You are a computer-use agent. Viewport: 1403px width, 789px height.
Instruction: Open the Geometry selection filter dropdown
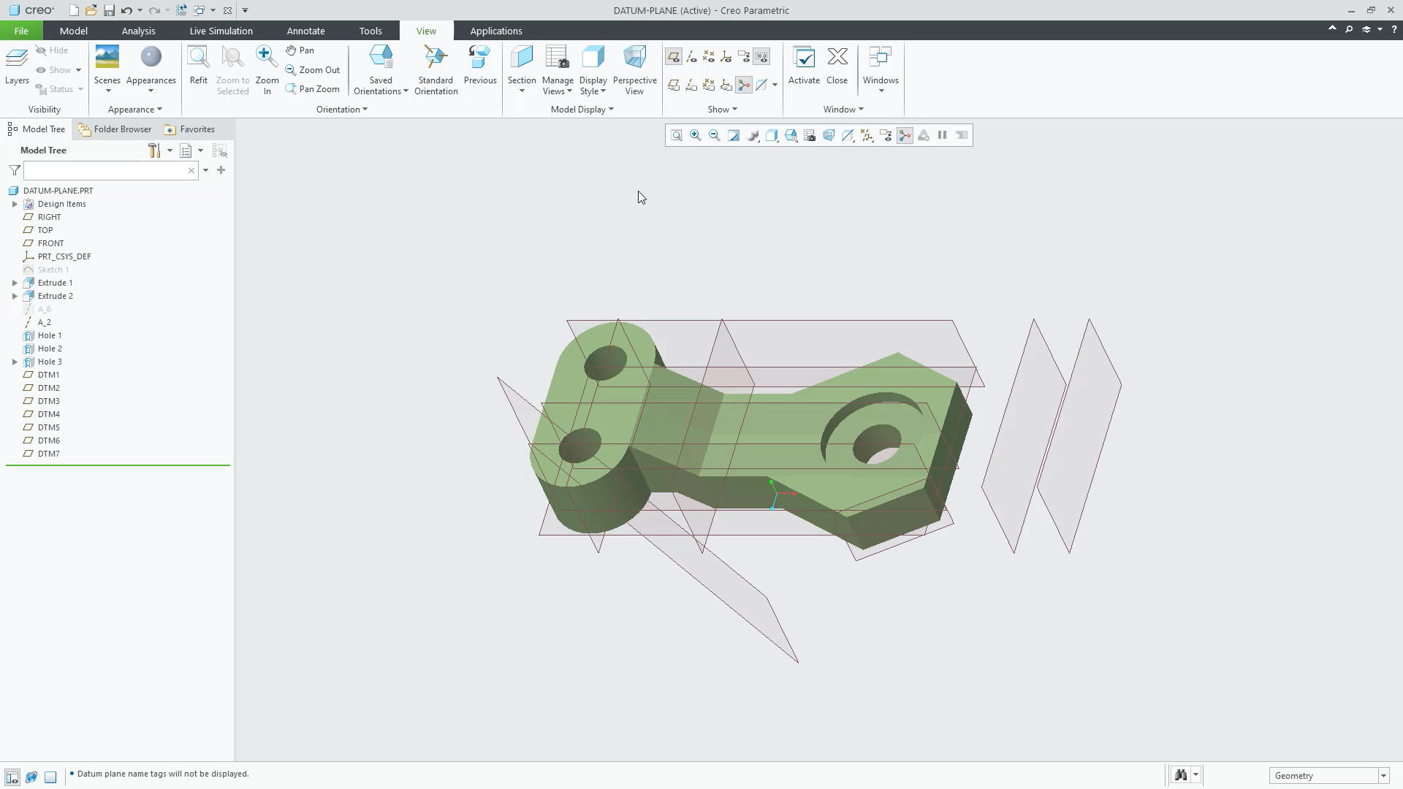click(x=1382, y=776)
